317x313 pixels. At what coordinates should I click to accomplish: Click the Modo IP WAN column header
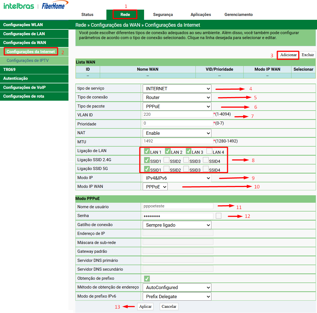267,69
